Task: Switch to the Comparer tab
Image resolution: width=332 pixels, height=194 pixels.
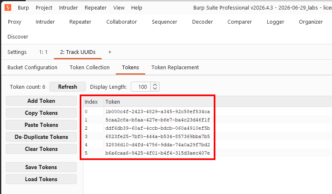Action: pyautogui.click(x=239, y=22)
